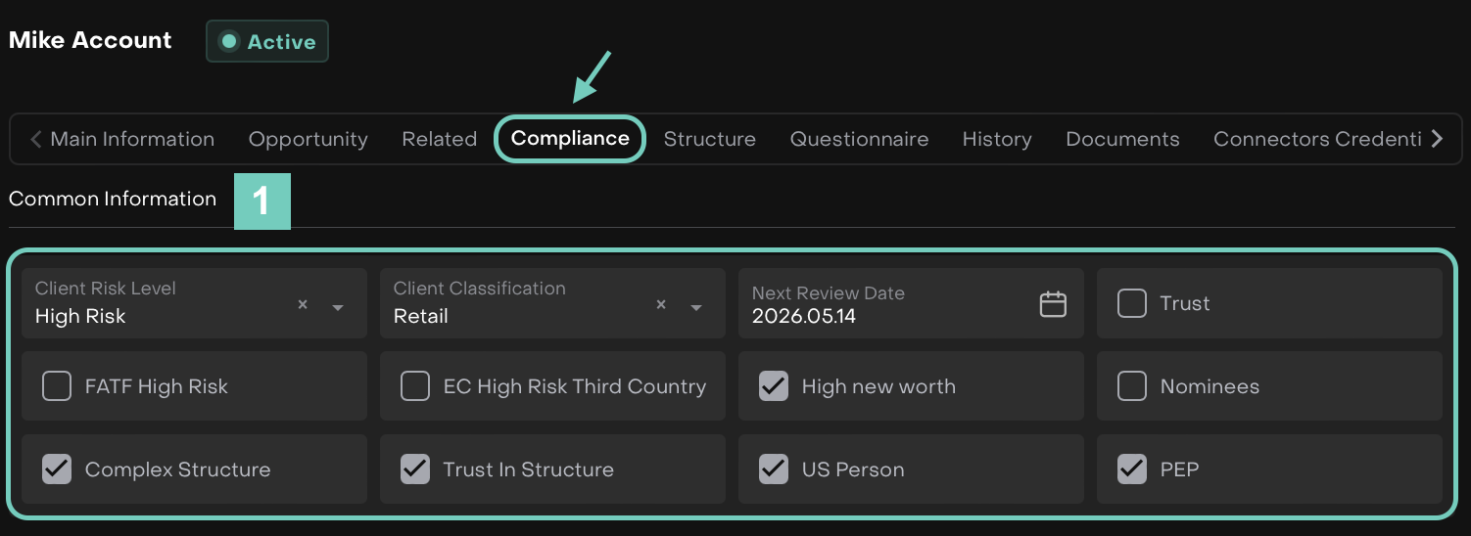1471x536 pixels.
Task: Enable the Trust checkbox
Action: click(1132, 303)
